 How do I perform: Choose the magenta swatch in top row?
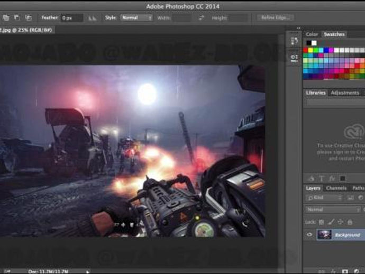pos(331,50)
